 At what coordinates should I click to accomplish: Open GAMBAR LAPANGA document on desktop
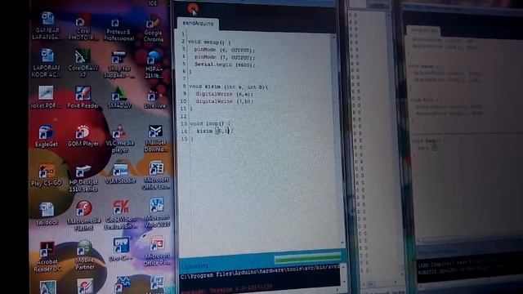(x=47, y=25)
